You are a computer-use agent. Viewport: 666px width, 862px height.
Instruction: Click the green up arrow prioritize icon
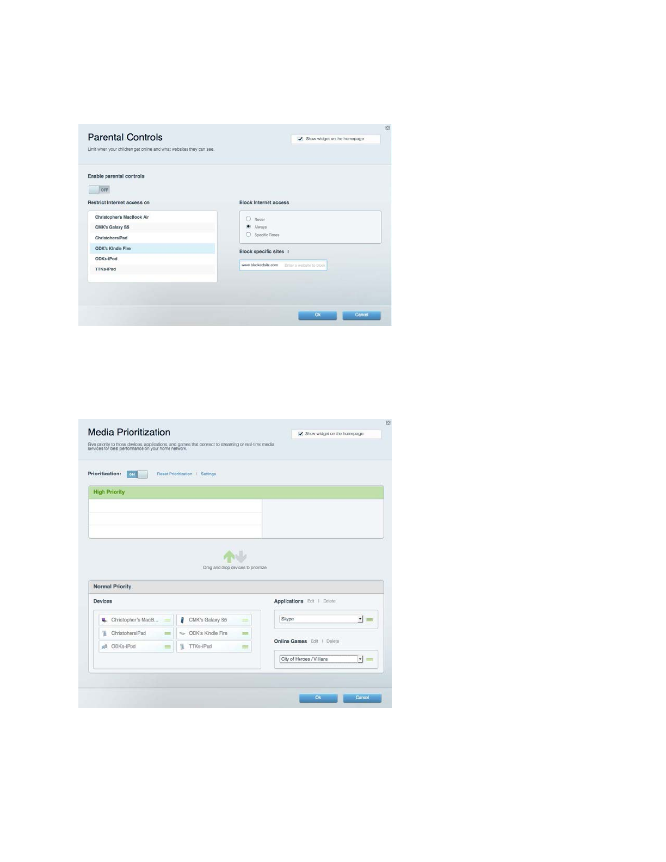click(229, 556)
